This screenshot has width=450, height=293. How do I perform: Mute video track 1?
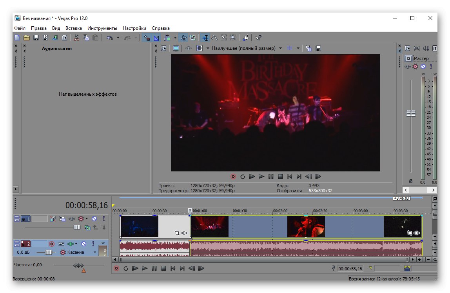(x=94, y=218)
